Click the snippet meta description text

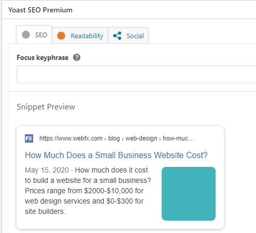88,191
